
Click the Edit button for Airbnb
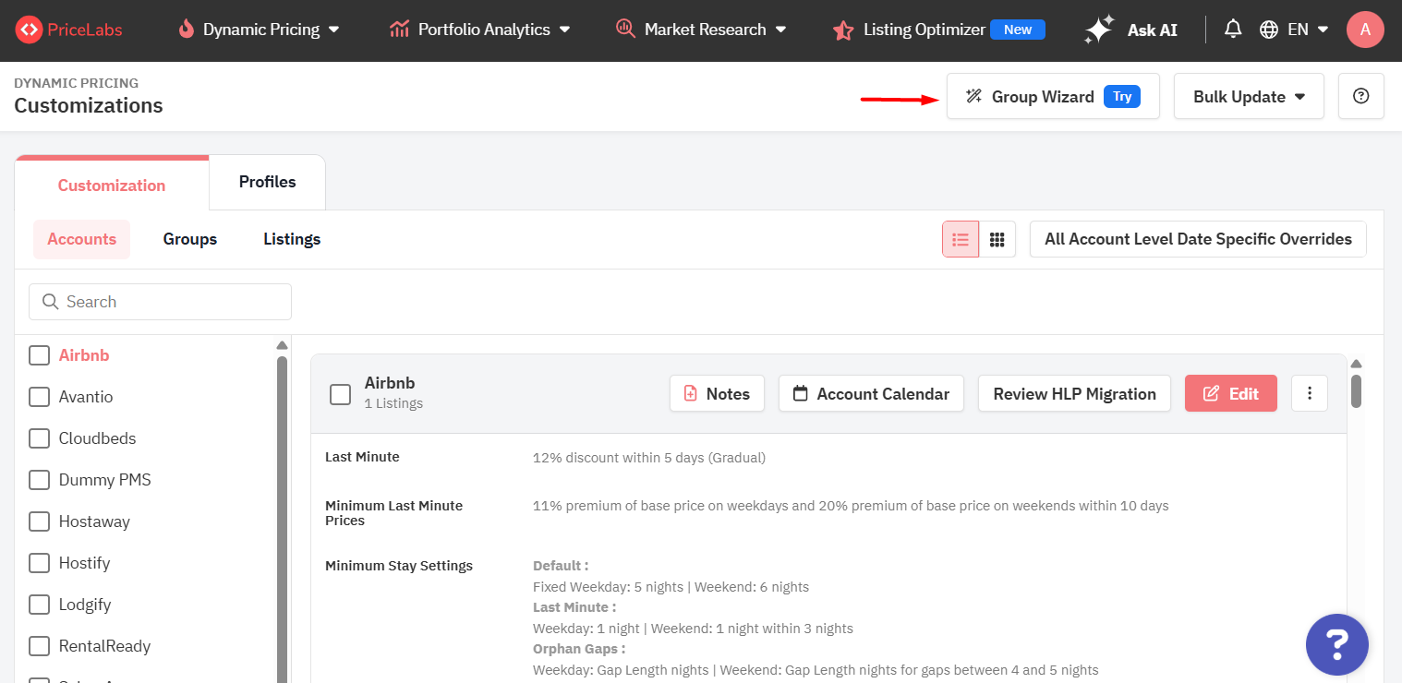pos(1230,393)
